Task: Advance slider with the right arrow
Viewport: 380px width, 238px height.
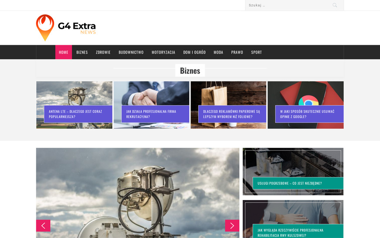Action: click(232, 226)
